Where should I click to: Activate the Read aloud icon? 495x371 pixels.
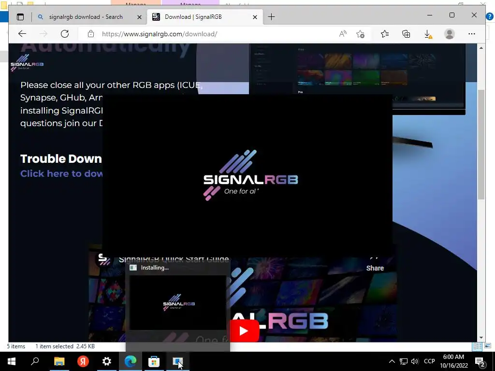(x=343, y=34)
